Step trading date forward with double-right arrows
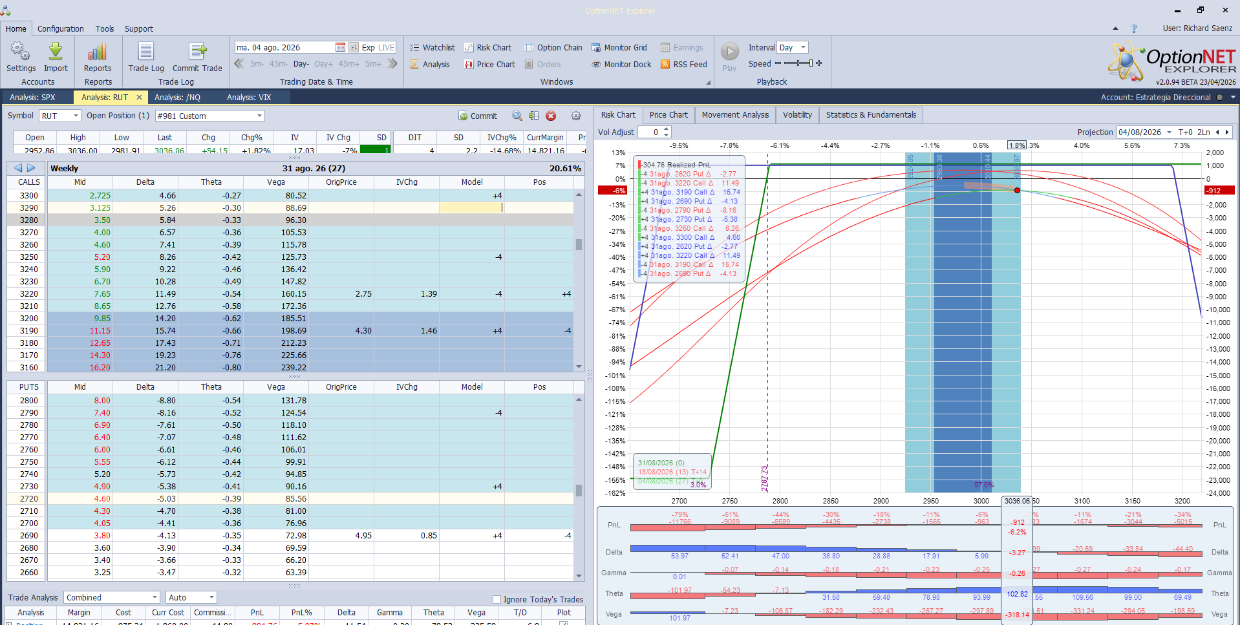This screenshot has height=625, width=1240. (392, 63)
